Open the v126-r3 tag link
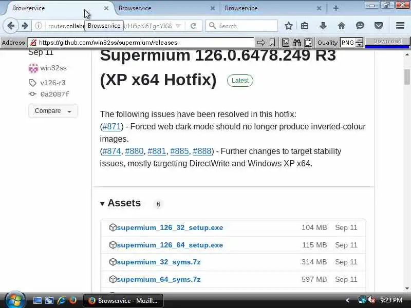This screenshot has height=308, width=411. 53,83
